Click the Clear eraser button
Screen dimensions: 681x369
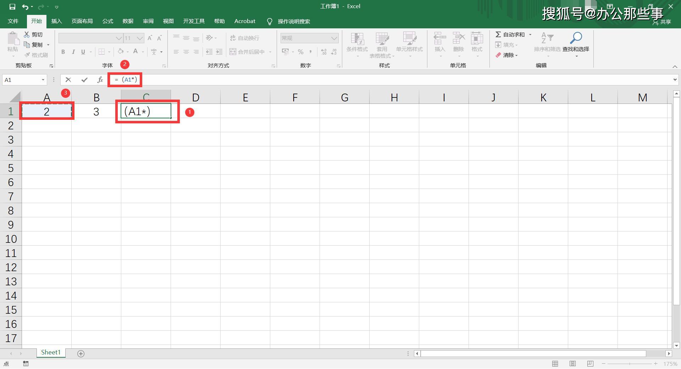pyautogui.click(x=506, y=55)
